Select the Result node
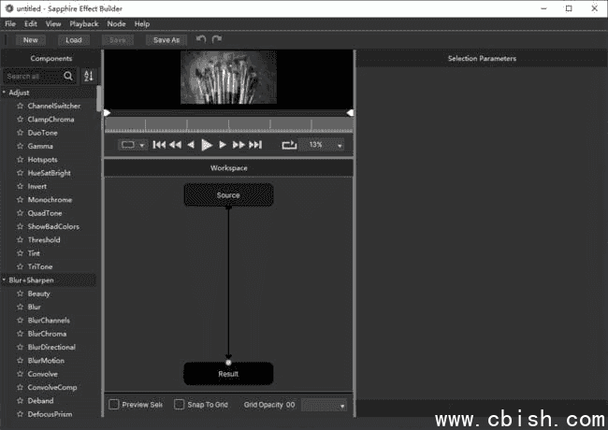This screenshot has width=608, height=430. pyautogui.click(x=228, y=374)
